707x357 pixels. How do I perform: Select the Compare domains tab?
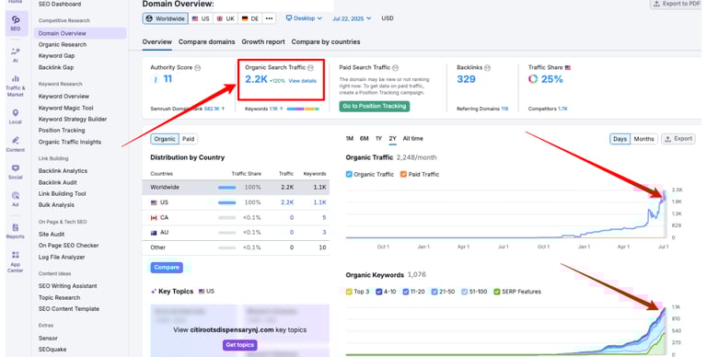[206, 41]
